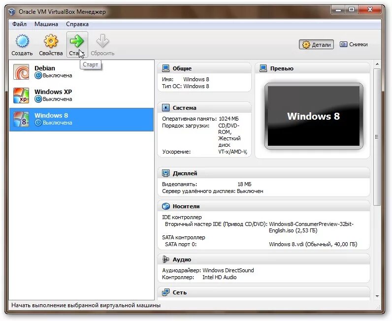Click the VirtualBox cube title icon
This screenshot has width=392, height=321.
[12, 12]
